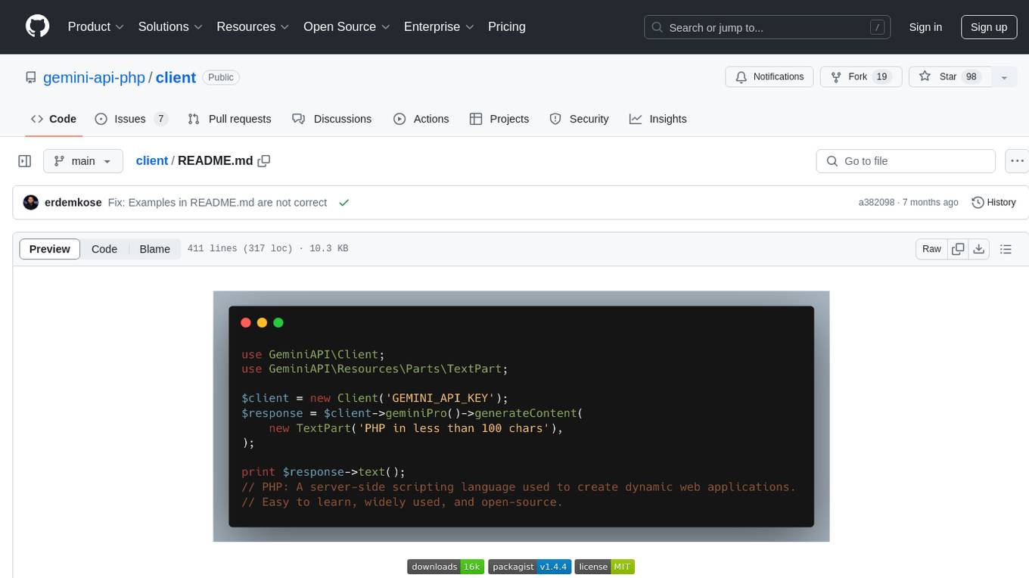The width and height of the screenshot is (1029, 578).
Task: Open the client repository link in header
Action: point(176,77)
